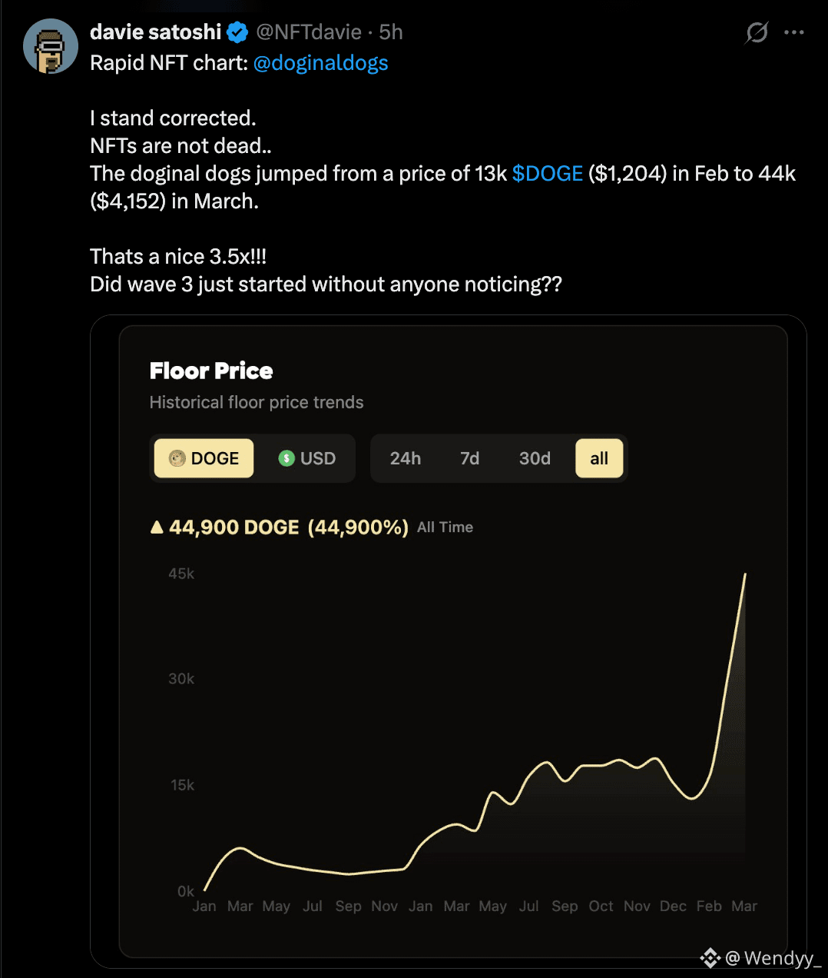Open the $DOGE cashtag link
The height and width of the screenshot is (978, 828).
tap(547, 174)
